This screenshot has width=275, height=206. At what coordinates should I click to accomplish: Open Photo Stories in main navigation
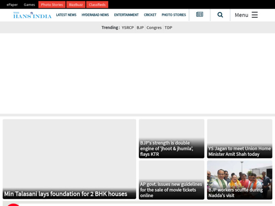pos(174,15)
